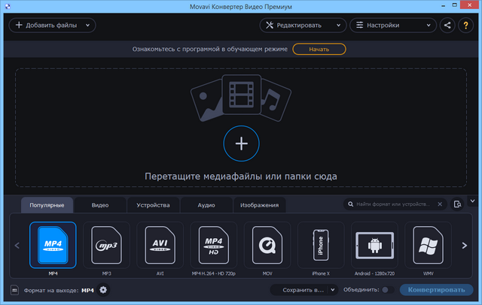Select the MP4 format preset icon
482x305 pixels.
coord(53,244)
